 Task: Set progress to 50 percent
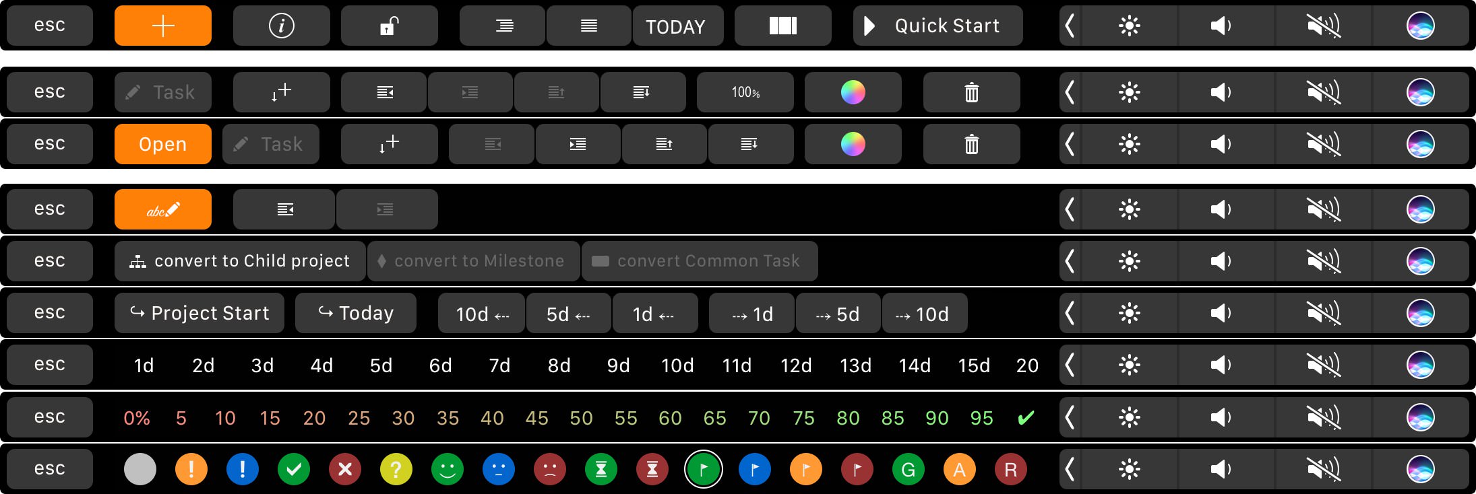click(x=581, y=418)
